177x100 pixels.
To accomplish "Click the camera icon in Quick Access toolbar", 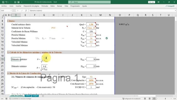I will [x=15, y=2].
